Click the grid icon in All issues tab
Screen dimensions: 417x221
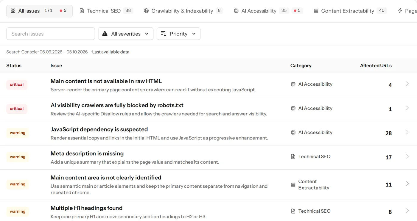click(x=13, y=11)
